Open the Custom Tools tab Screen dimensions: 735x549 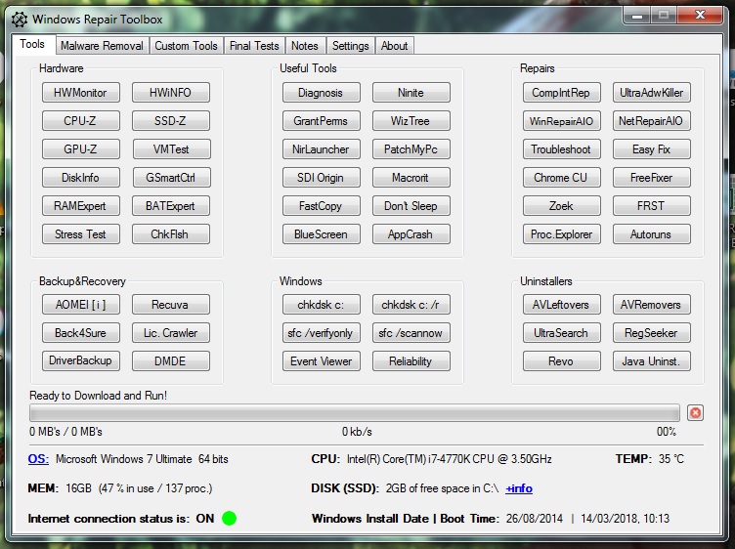pos(186,46)
